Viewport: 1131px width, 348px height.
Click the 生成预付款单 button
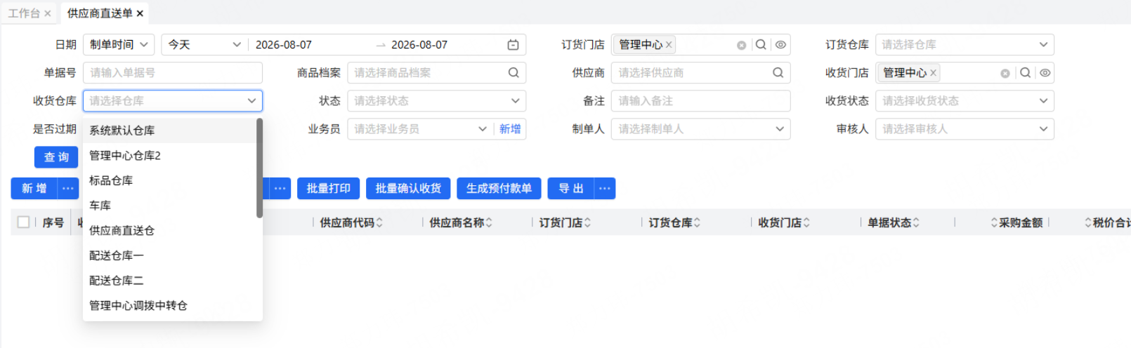click(499, 189)
